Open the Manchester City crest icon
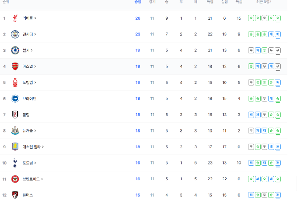This screenshot has height=199, width=297. [x=15, y=34]
